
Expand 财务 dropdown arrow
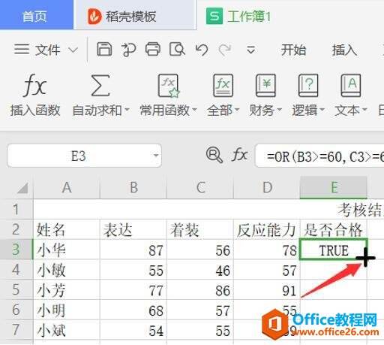tap(280, 110)
